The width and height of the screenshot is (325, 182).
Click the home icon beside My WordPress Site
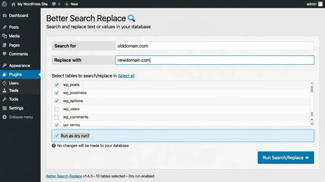[13, 4]
